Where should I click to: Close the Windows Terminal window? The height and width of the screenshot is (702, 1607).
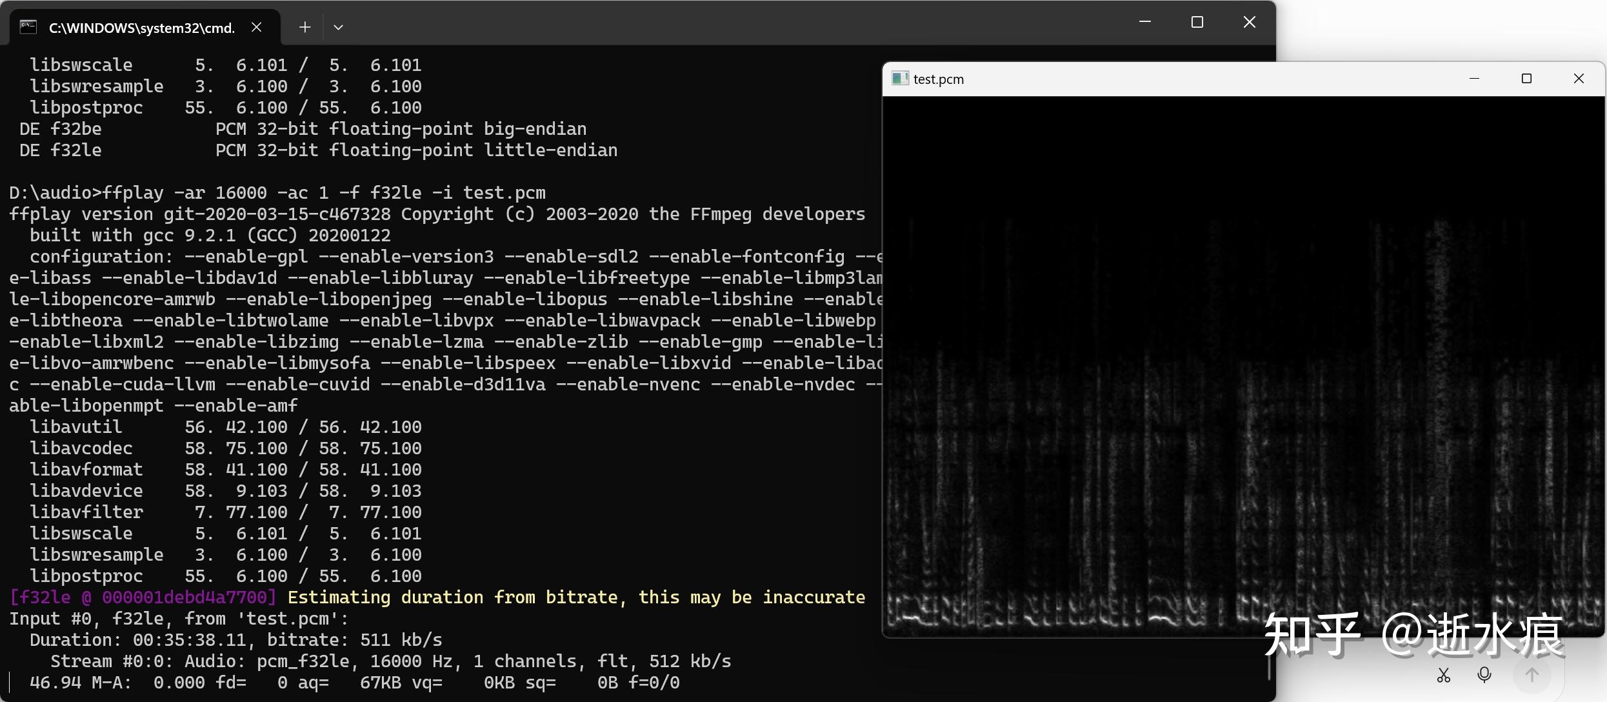[x=1250, y=23]
